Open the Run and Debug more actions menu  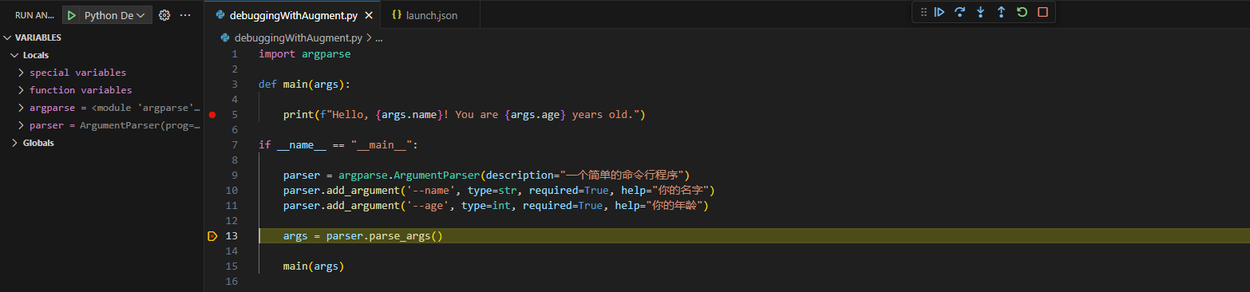185,15
